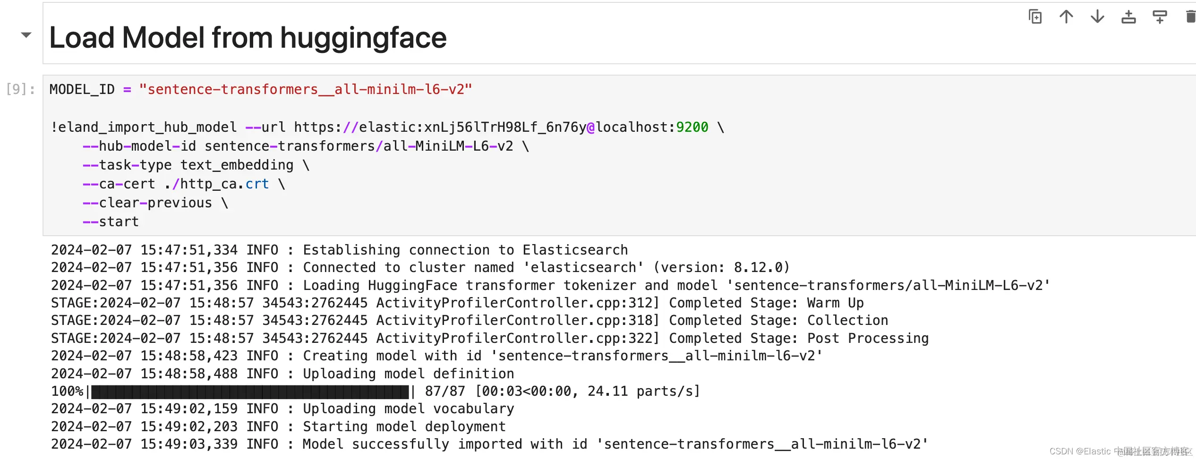Click the --hub-model-id argument line
This screenshot has width=1196, height=460.
[306, 146]
